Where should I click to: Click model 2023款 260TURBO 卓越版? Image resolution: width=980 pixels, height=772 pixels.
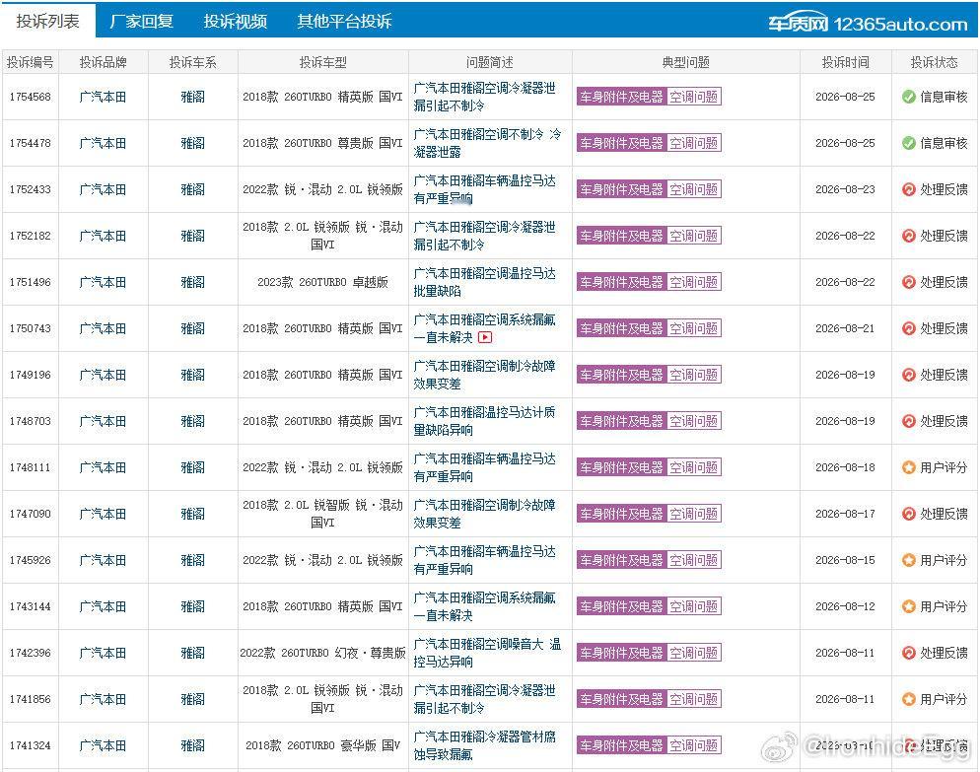tap(322, 282)
